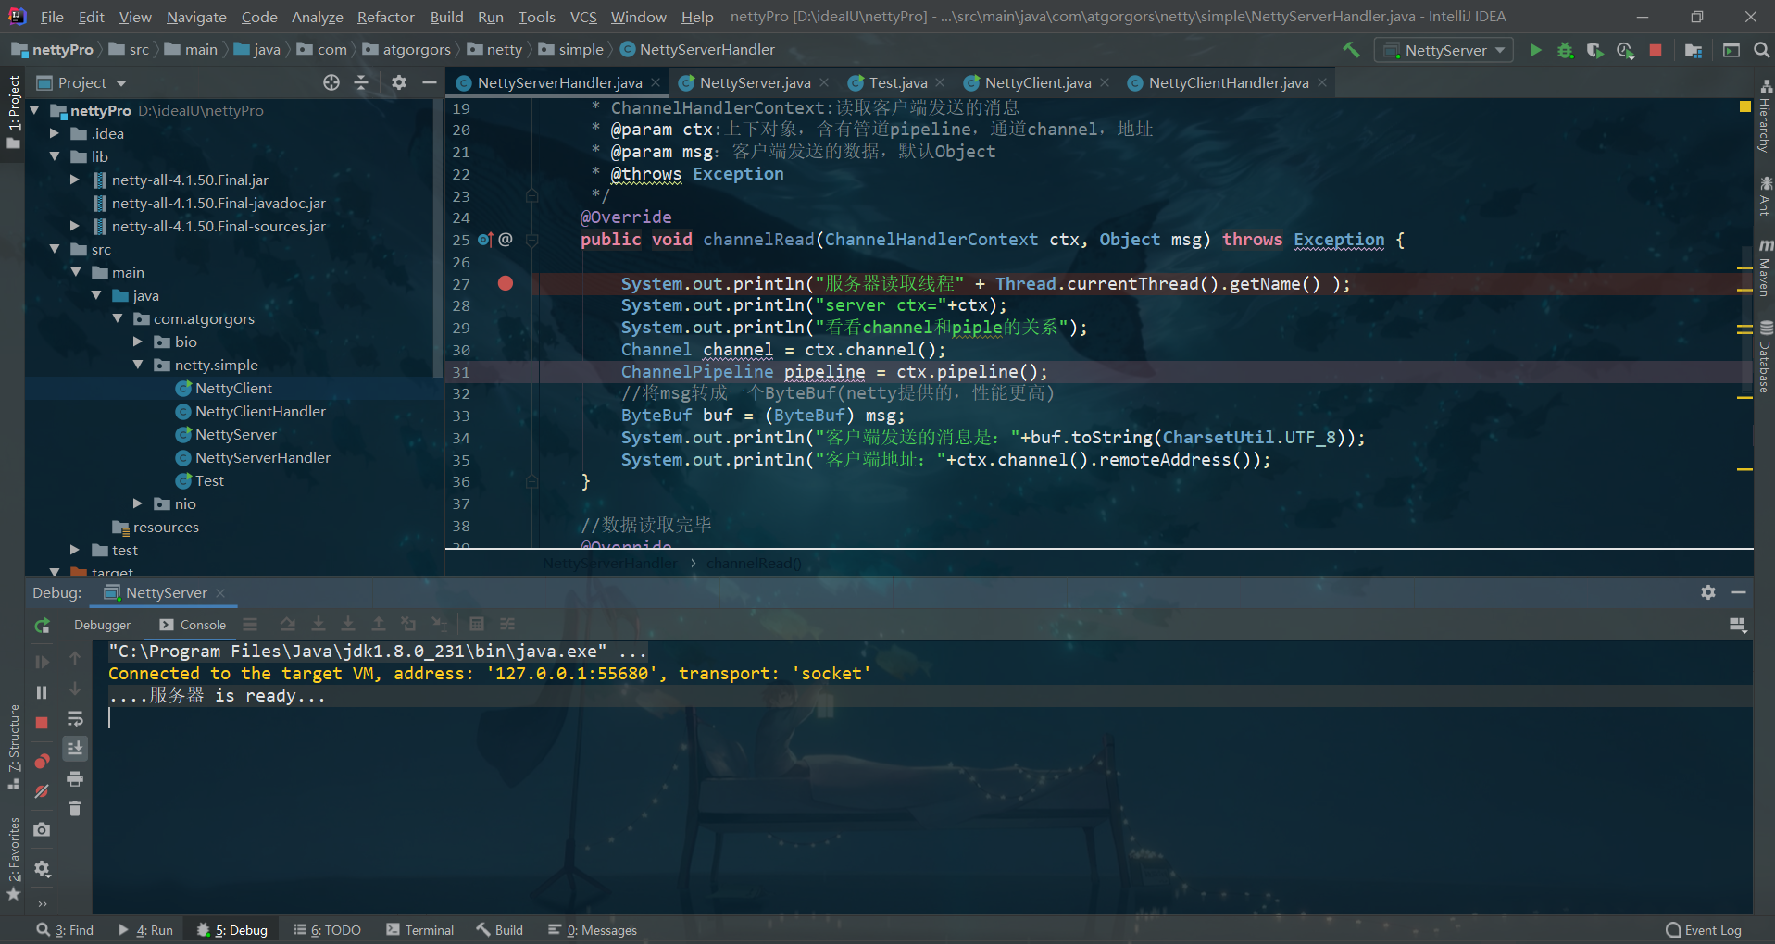Open the NettyServer run configuration dropdown
1775x944 pixels.
(1444, 50)
